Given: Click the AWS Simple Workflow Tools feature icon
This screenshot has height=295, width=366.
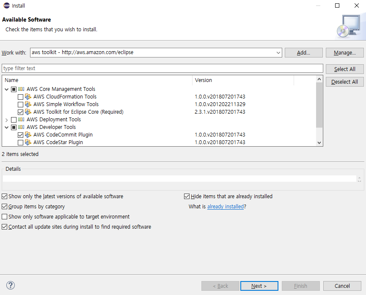Looking at the screenshot, I should (x=28, y=104).
